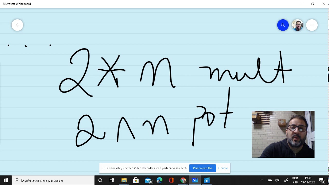
Task: Click the 'Ocultar' link
Action: coord(223,168)
